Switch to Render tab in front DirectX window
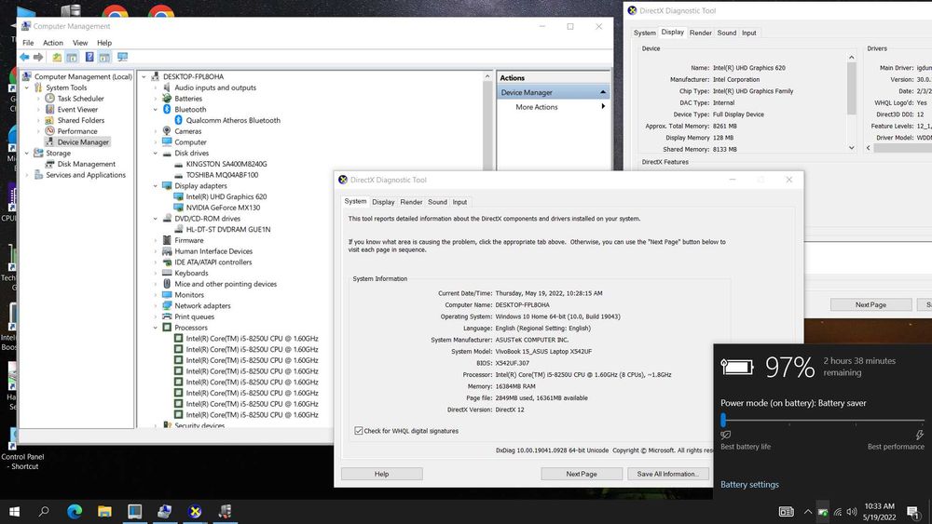932x524 pixels. 411,202
